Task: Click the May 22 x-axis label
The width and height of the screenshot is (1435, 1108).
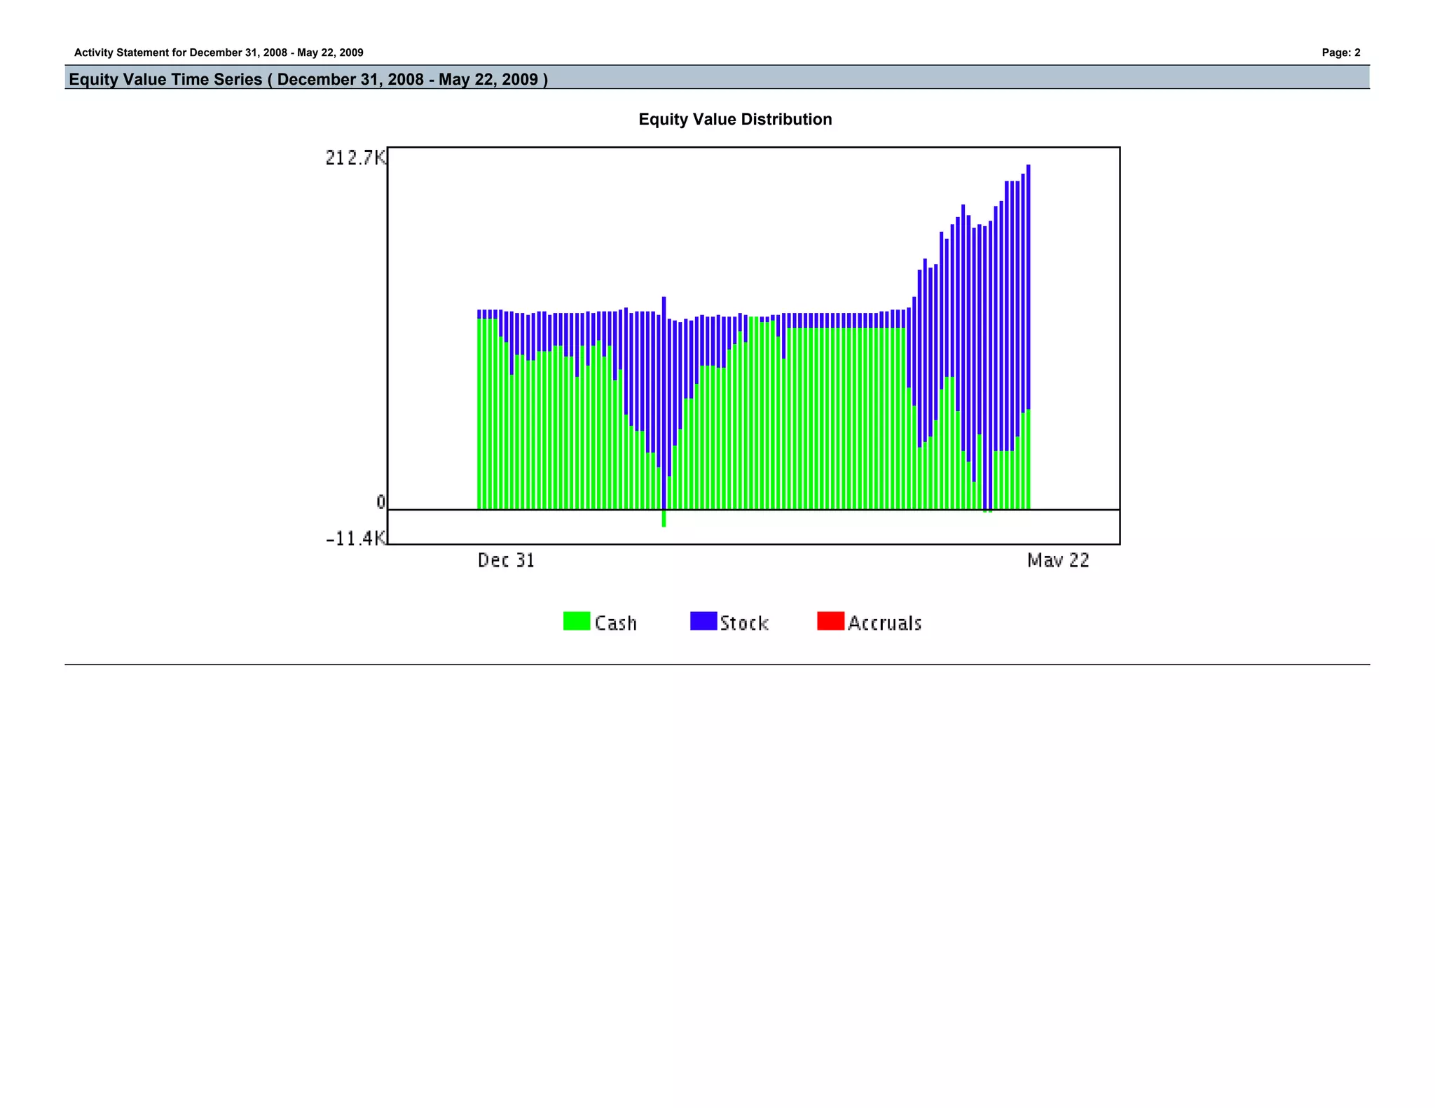Action: click(1058, 560)
